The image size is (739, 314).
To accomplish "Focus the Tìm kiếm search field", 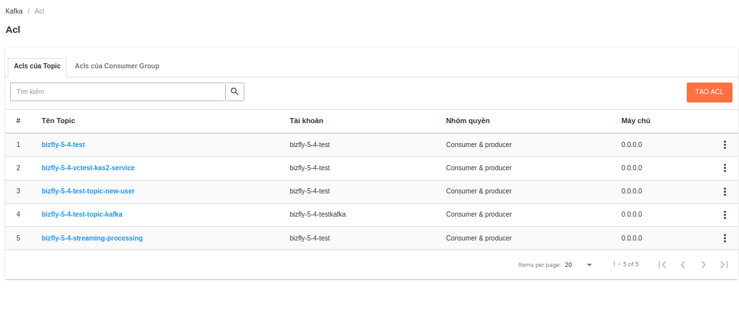I will click(118, 92).
